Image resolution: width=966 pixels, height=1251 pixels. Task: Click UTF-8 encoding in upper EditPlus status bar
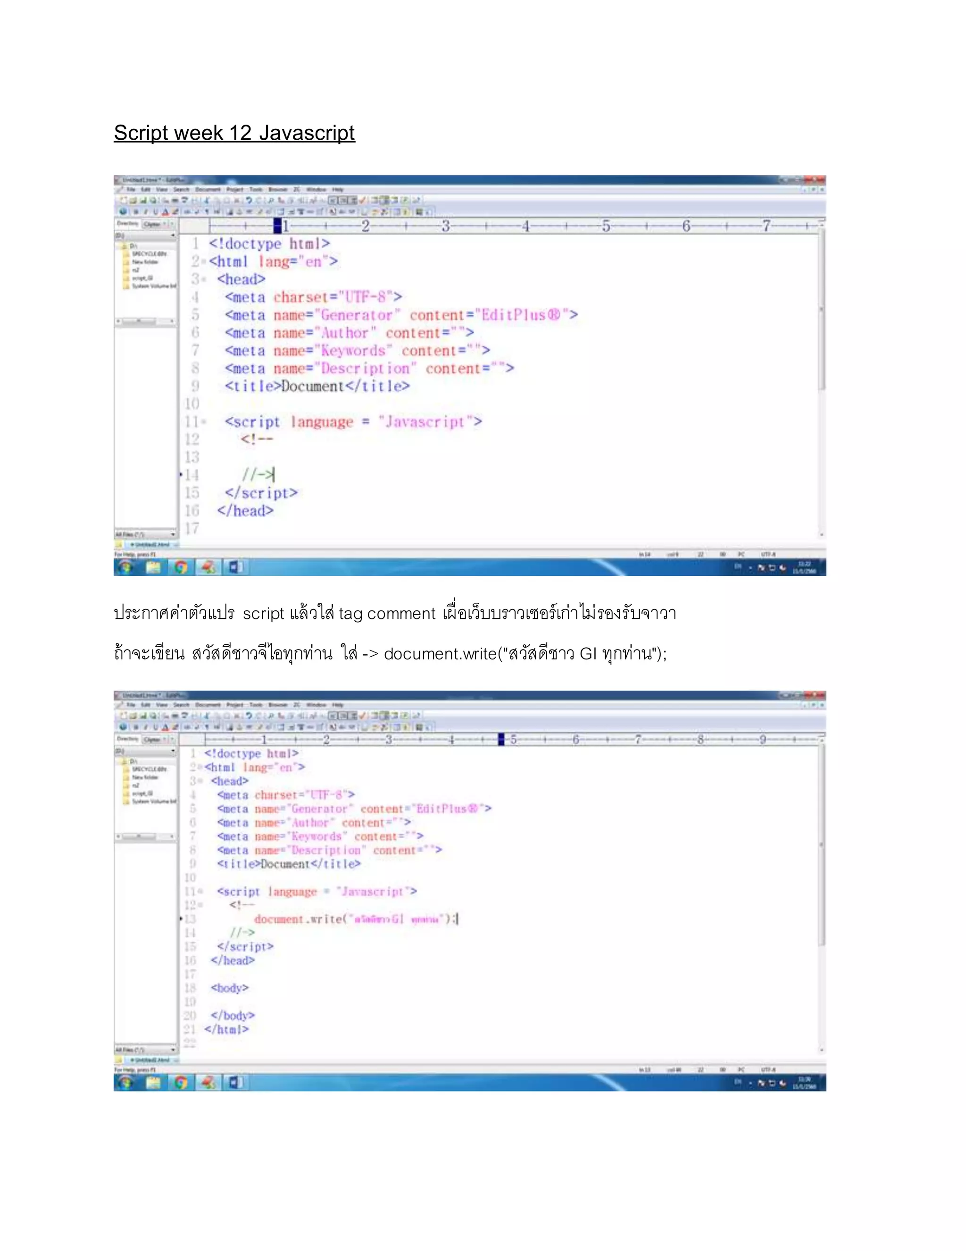coord(768,554)
